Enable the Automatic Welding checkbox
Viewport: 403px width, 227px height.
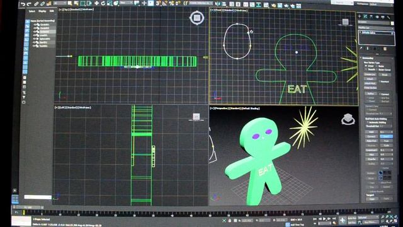[x=368, y=122]
